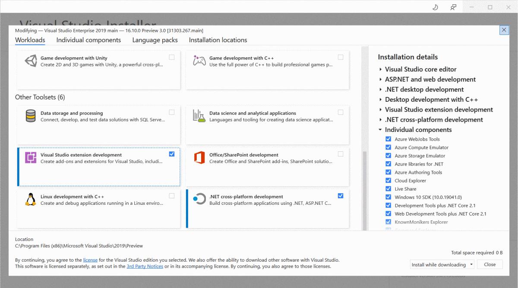518x288 pixels.
Task: Select the Data storage and processing card
Action: pyautogui.click(x=98, y=125)
